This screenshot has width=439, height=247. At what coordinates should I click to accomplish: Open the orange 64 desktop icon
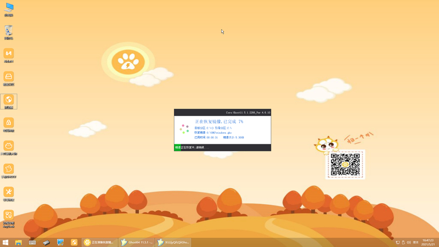coord(9,53)
